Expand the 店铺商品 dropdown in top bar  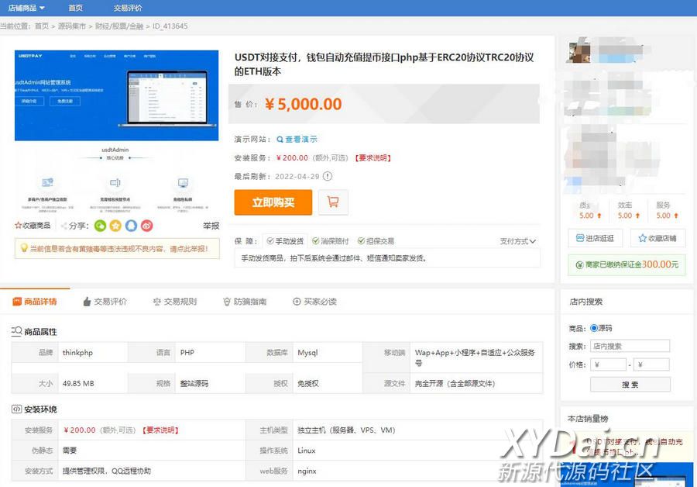26,8
